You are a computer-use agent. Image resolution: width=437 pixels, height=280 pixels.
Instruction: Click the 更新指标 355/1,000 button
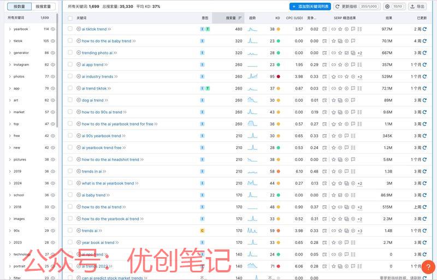pyautogui.click(x=357, y=7)
